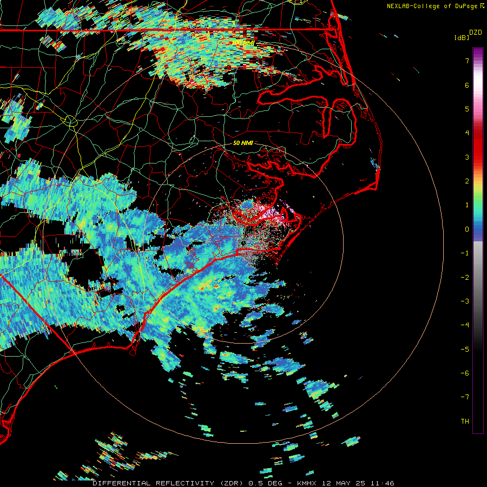Viewport: 487px width, 487px height.
Task: Click the -6 value on the legend
Action: [x=465, y=373]
